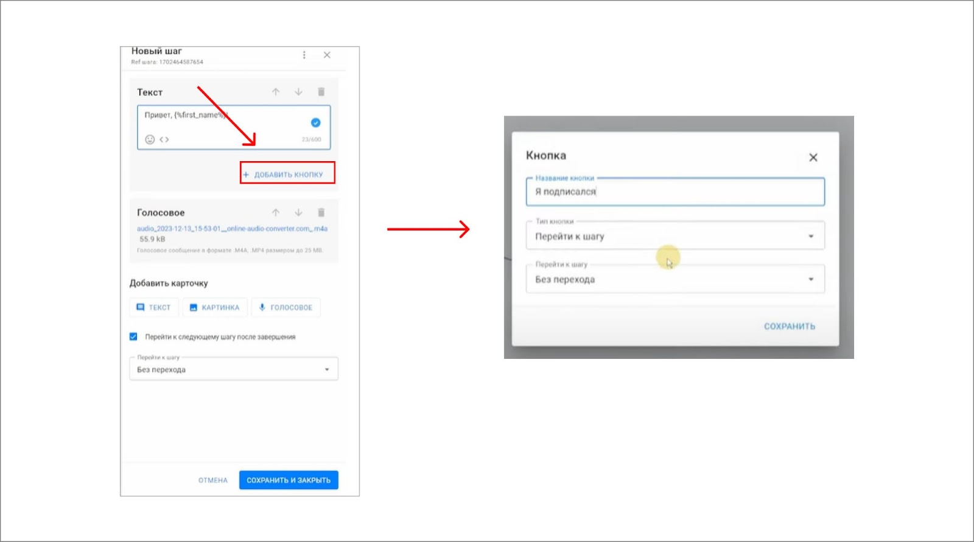Move the Голосовое card up
The image size is (974, 542).
coord(276,212)
